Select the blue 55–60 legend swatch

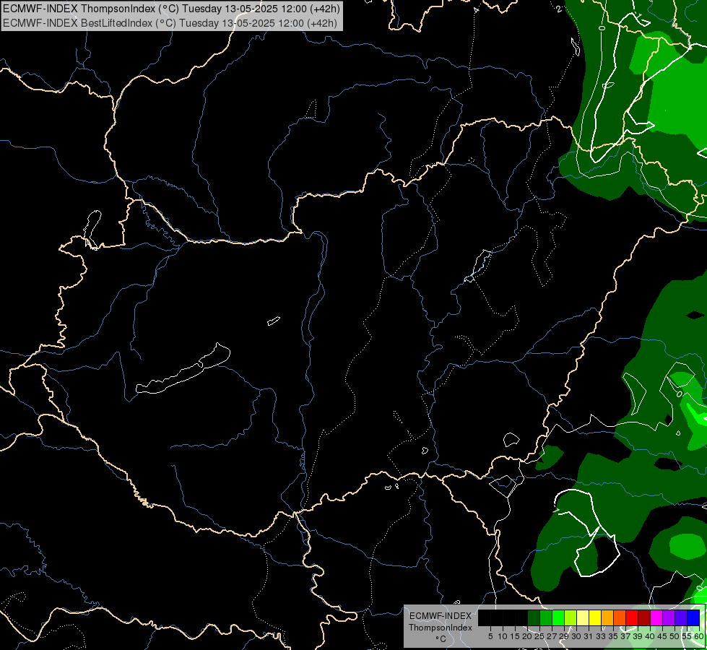pos(693,617)
